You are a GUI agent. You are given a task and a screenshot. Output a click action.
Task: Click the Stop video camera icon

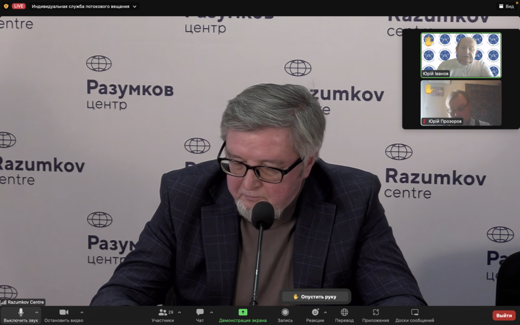pos(63,312)
